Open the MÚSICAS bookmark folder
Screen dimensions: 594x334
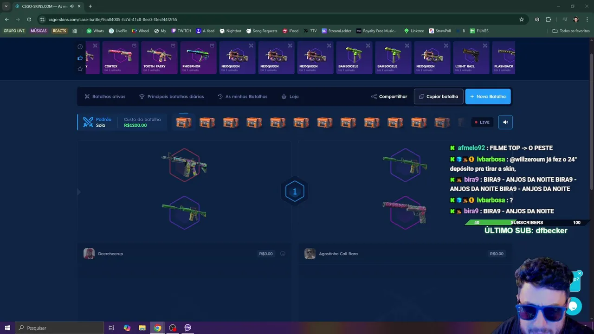(x=39, y=31)
